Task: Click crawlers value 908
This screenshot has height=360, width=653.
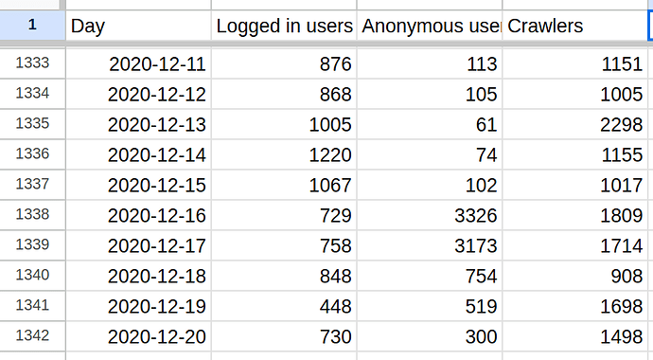Action: [574, 276]
